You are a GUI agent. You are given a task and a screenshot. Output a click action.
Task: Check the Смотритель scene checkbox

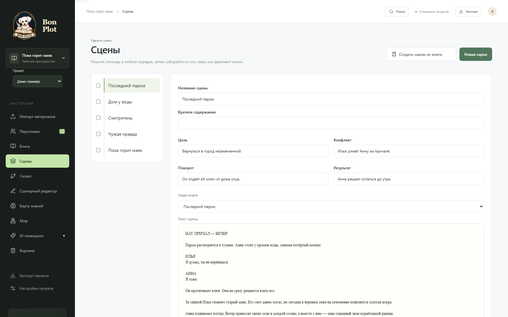click(x=98, y=118)
